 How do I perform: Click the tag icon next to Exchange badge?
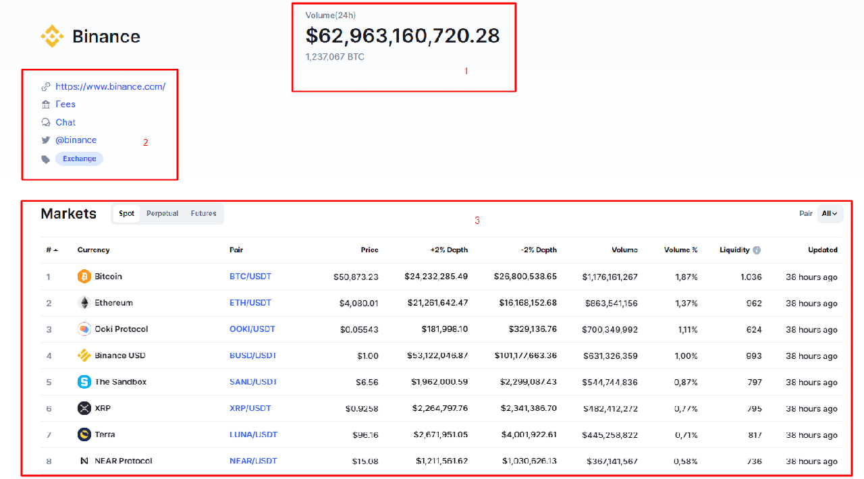46,158
